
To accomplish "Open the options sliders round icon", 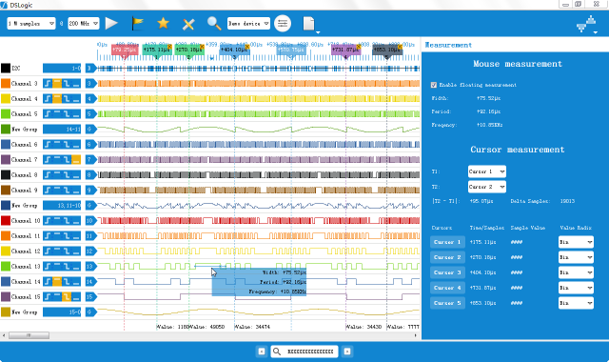I will click(283, 23).
